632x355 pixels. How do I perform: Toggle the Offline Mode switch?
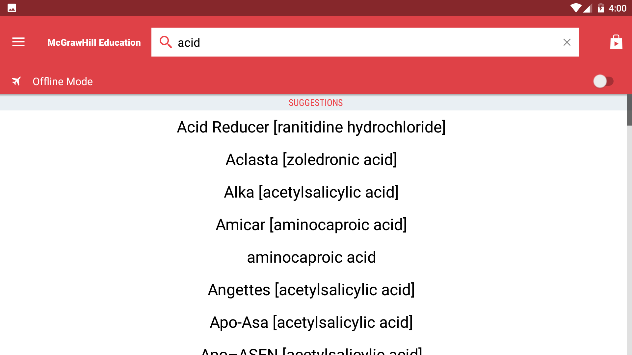tap(603, 81)
